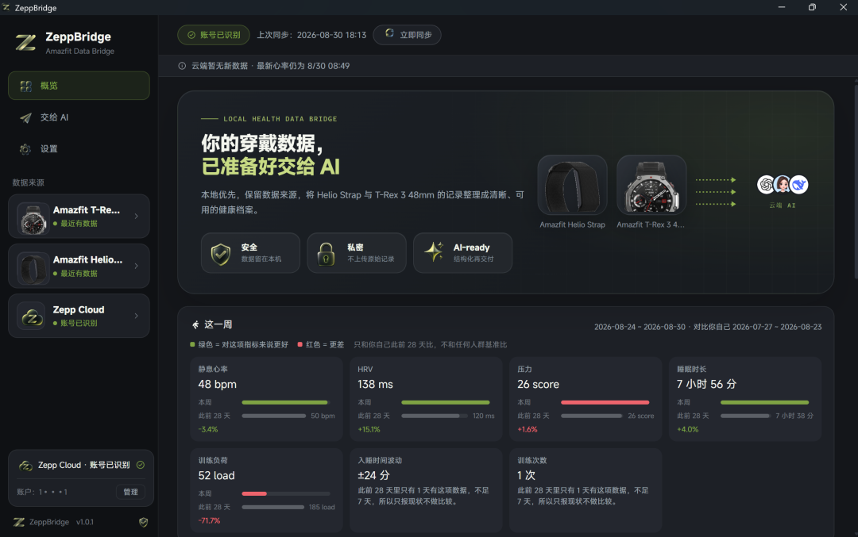Click the red 红色 legend marker
The image size is (858, 537).
click(x=300, y=345)
